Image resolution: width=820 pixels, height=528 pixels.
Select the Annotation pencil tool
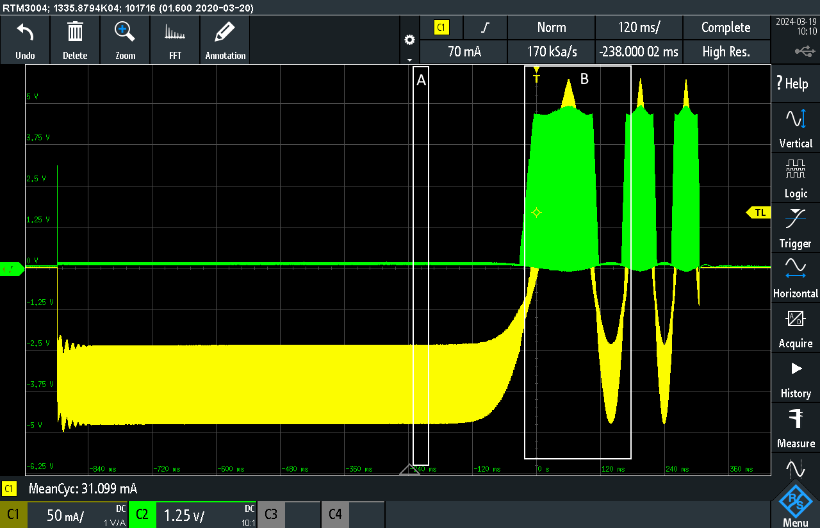tap(225, 31)
